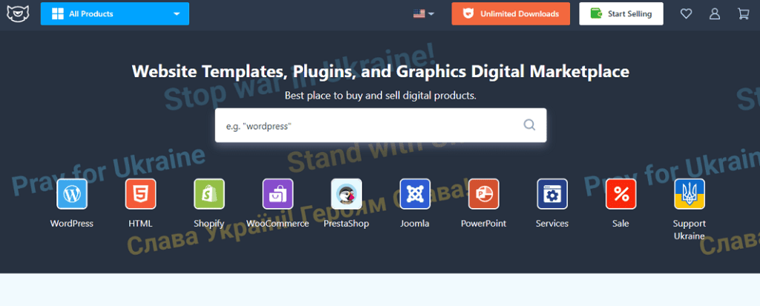Select the PowerPoint category icon

pyautogui.click(x=483, y=194)
